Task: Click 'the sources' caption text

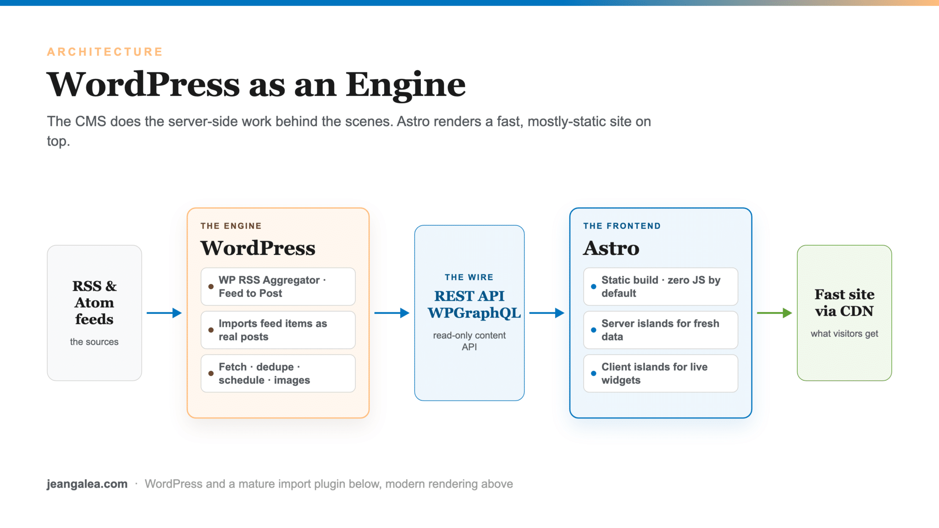Action: (x=94, y=342)
